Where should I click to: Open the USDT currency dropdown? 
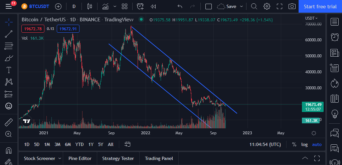pyautogui.click(x=311, y=18)
